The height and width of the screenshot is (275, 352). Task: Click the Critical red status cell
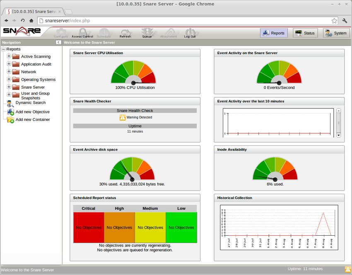(89, 227)
